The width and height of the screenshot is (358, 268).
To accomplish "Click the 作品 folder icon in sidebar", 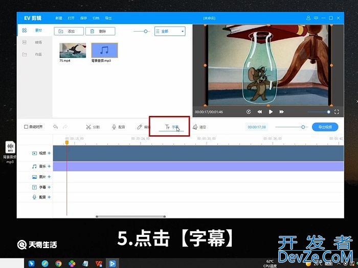I will coord(25,55).
